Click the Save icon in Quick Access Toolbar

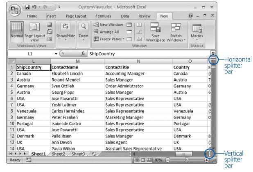(x=27, y=7)
